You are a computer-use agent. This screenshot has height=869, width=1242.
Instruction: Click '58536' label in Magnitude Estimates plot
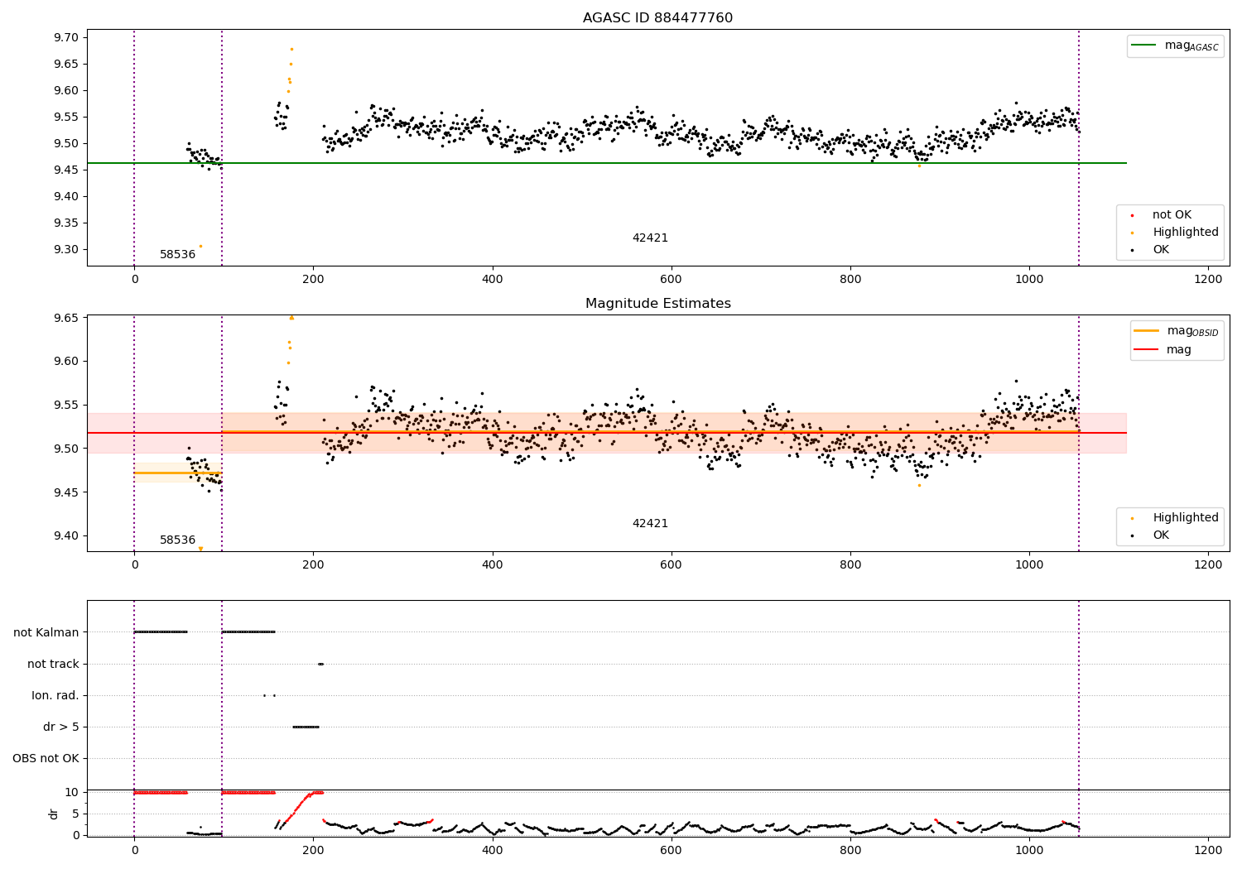coord(177,540)
